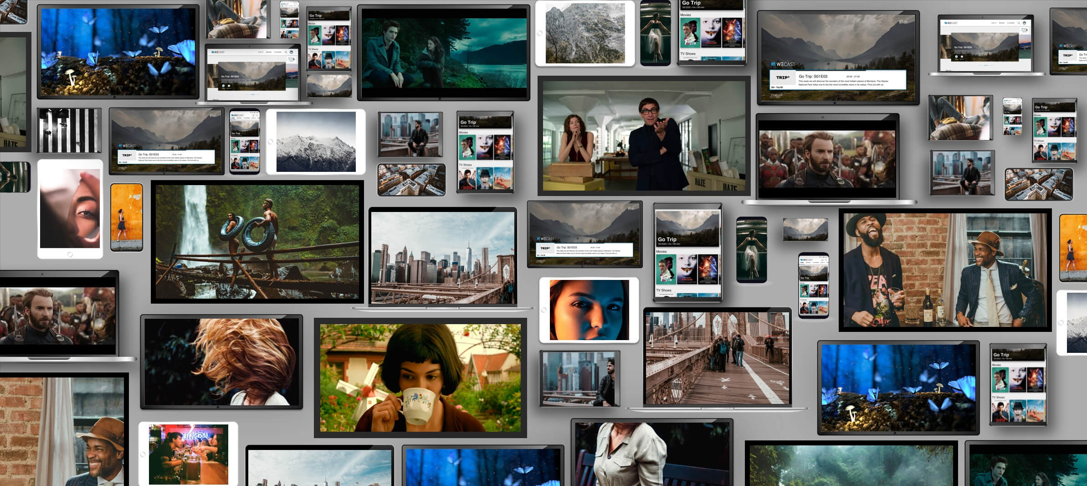1087x486 pixels.
Task: Click the 'Movies' heading on the tablet with the mountain hero image
Action: pos(661,252)
